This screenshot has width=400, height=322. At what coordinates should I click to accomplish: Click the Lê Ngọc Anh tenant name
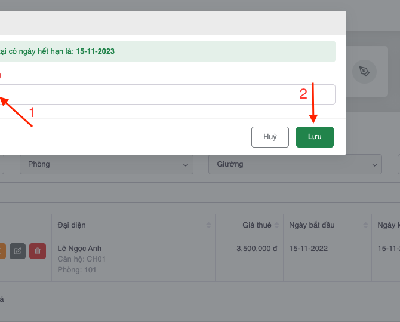[79, 249]
